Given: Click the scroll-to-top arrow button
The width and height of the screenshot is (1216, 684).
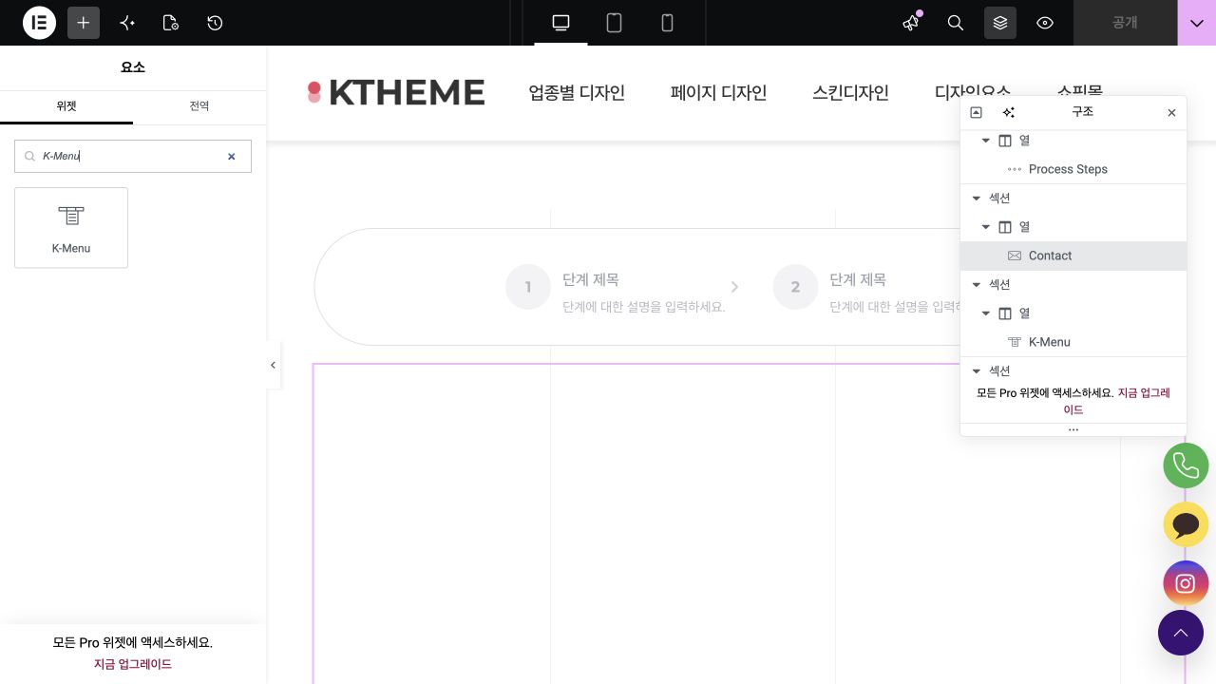Looking at the screenshot, I should [x=1181, y=633].
